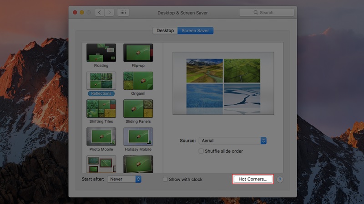Select the Reflections screen saver
Image resolution: width=364 pixels, height=204 pixels.
pyautogui.click(x=101, y=81)
